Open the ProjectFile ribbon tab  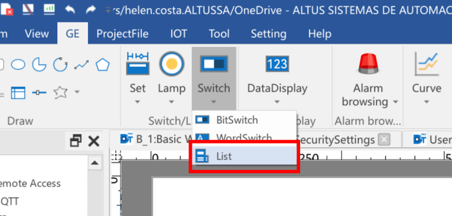coord(123,34)
